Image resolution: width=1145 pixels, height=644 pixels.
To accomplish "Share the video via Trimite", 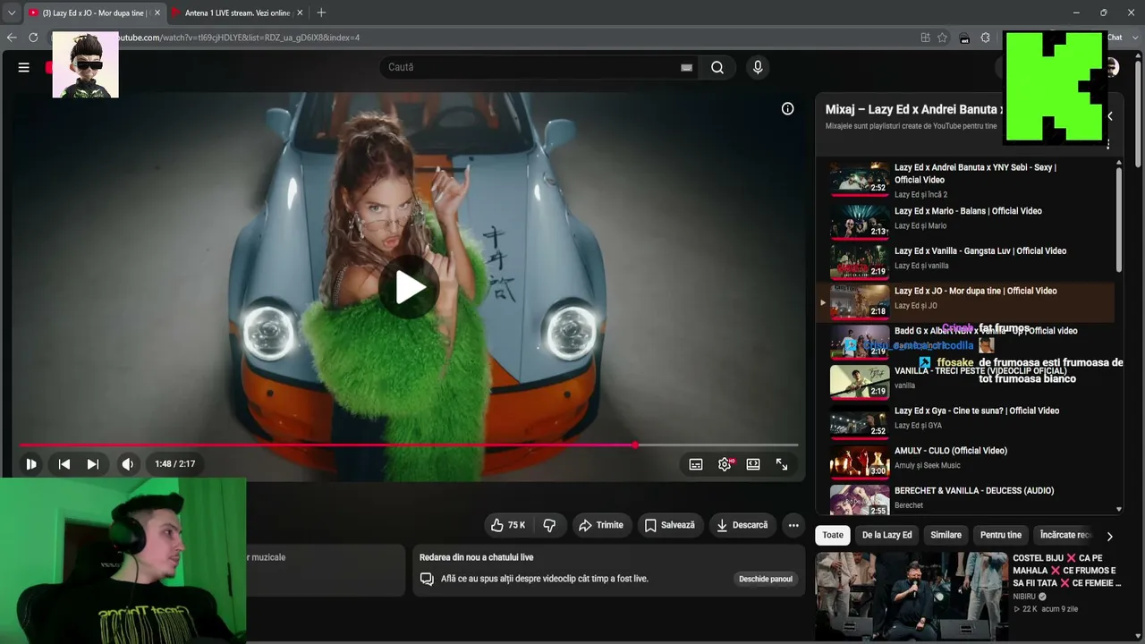I will point(601,525).
